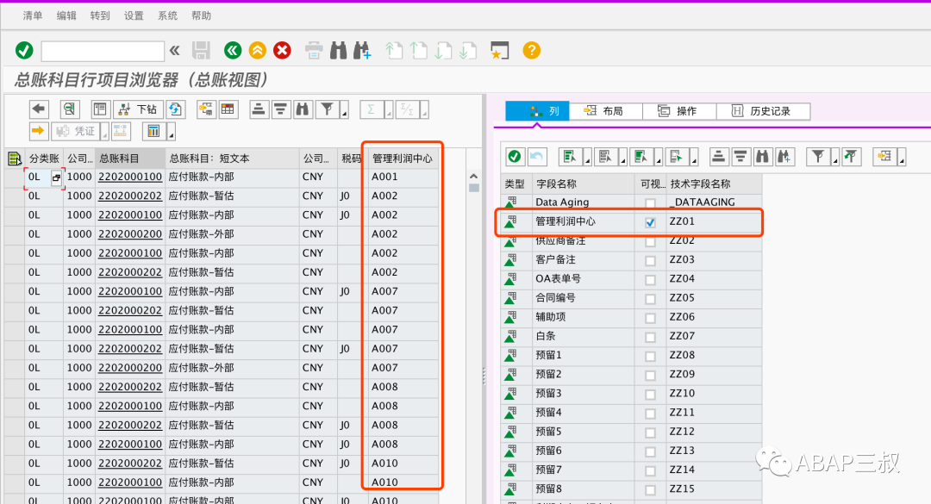
Task: Click the left arrow icon in the browser toolbar
Action: pyautogui.click(x=39, y=109)
